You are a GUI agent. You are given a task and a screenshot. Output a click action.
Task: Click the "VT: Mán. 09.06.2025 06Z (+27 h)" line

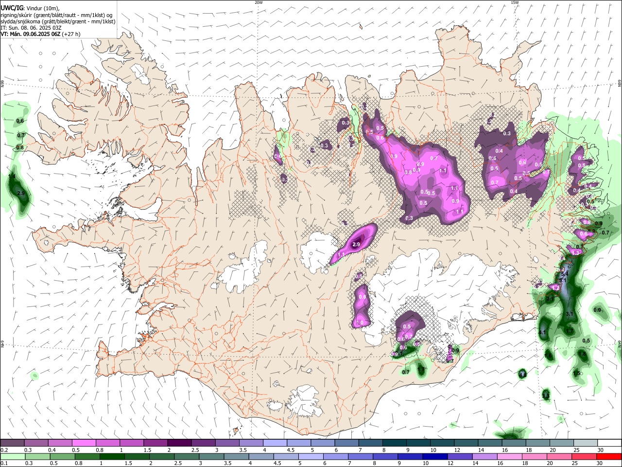pyautogui.click(x=41, y=34)
